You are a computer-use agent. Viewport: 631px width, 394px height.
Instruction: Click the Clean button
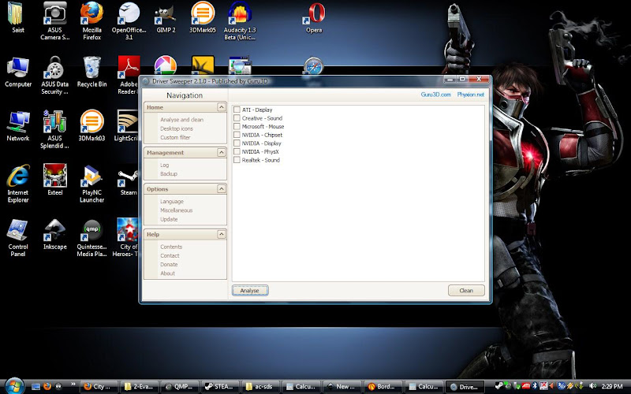tap(466, 290)
